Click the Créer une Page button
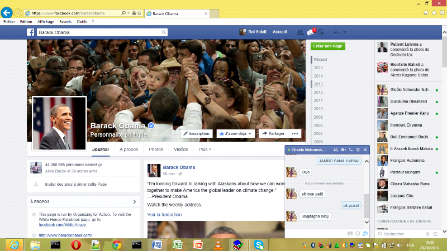447x251 pixels. tap(328, 46)
